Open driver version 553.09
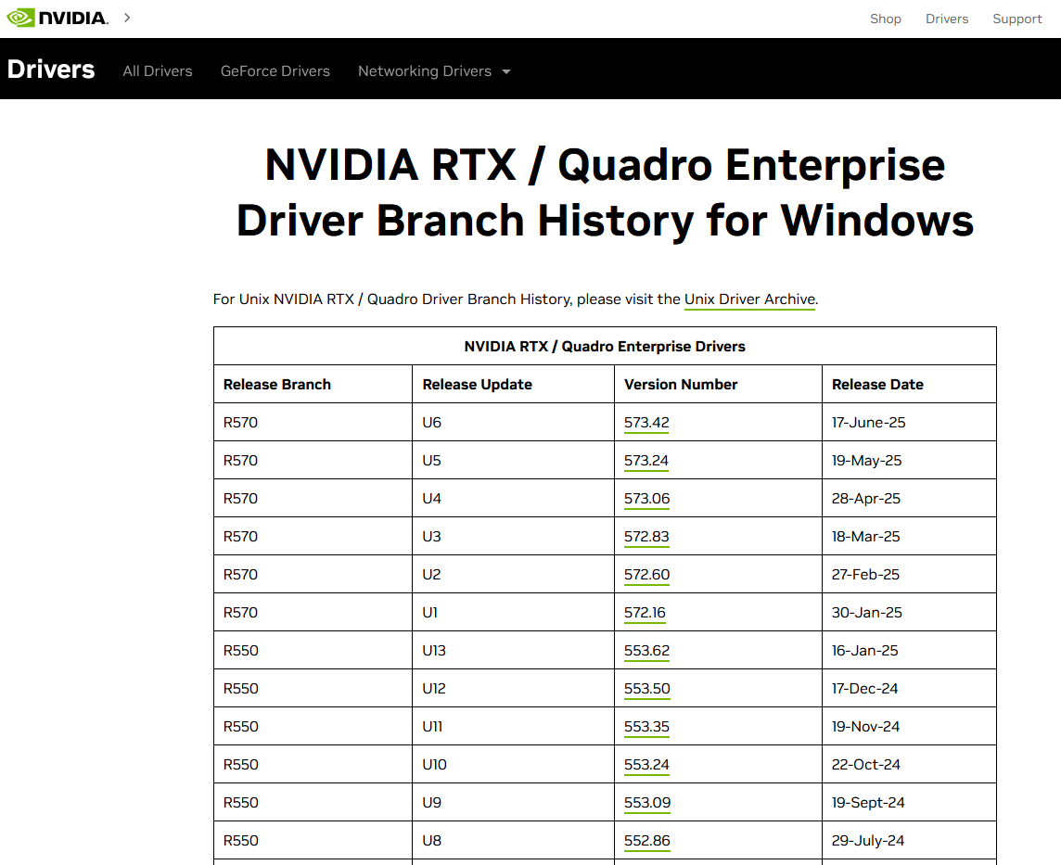 pyautogui.click(x=647, y=802)
